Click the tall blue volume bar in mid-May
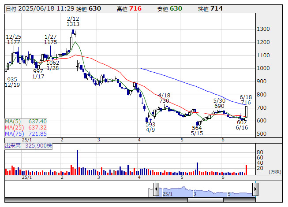This screenshot has height=207, width=288. [x=198, y=169]
